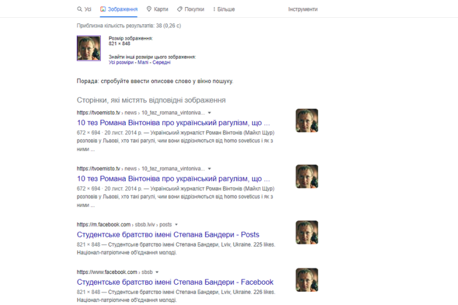
Task: Click the 'Порада: спробуйте ввести описове слово' tip
Action: [x=155, y=81]
